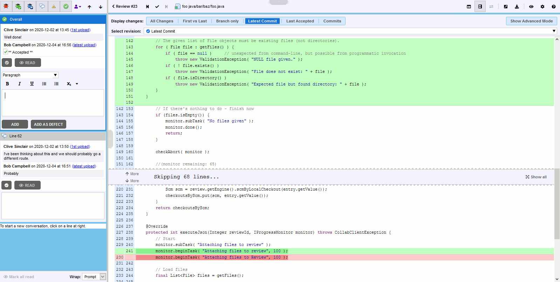Open the settings gear icon
Screen dimensions: 560x282
click(x=542, y=6)
